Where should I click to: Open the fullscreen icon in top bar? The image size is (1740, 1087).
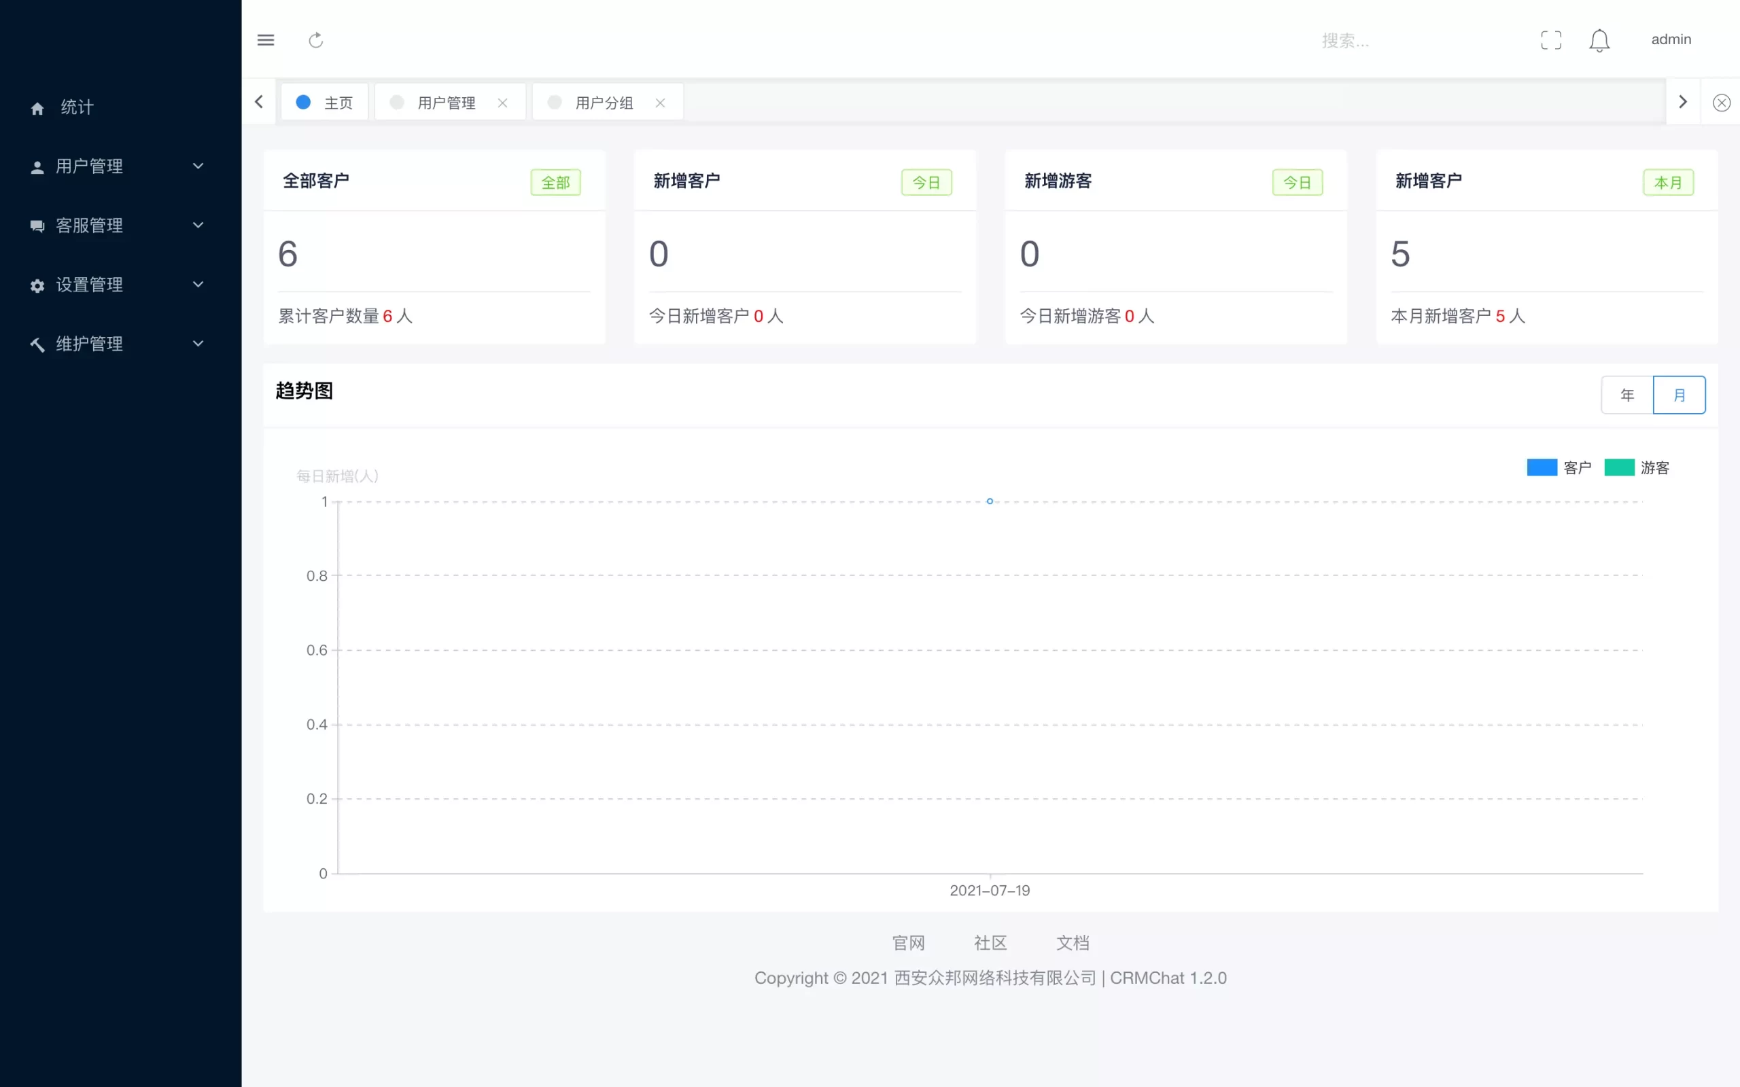1551,39
